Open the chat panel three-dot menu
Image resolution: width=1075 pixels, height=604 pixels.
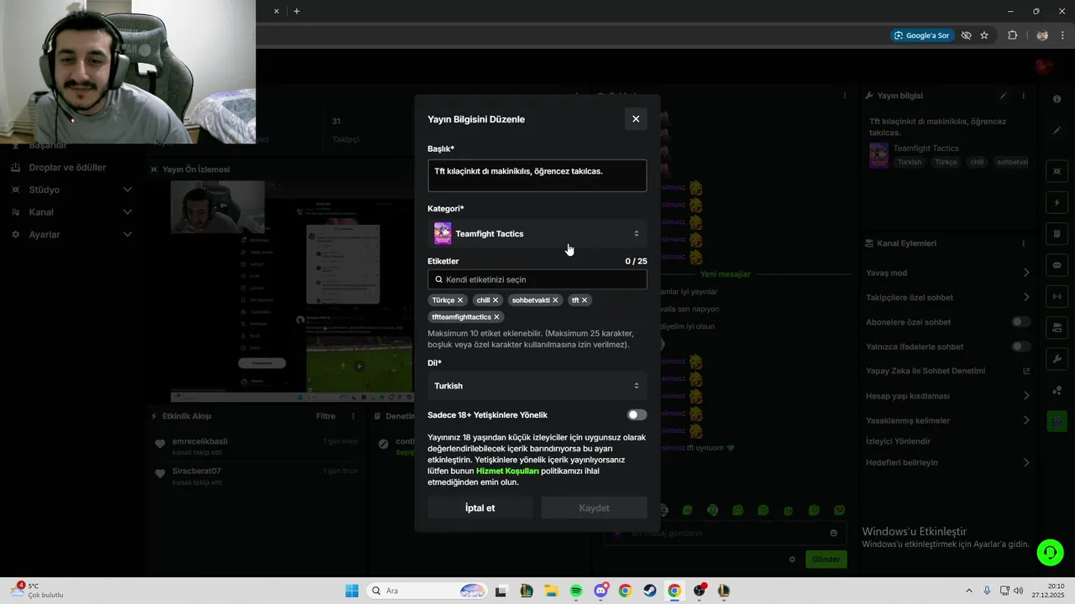845,96
